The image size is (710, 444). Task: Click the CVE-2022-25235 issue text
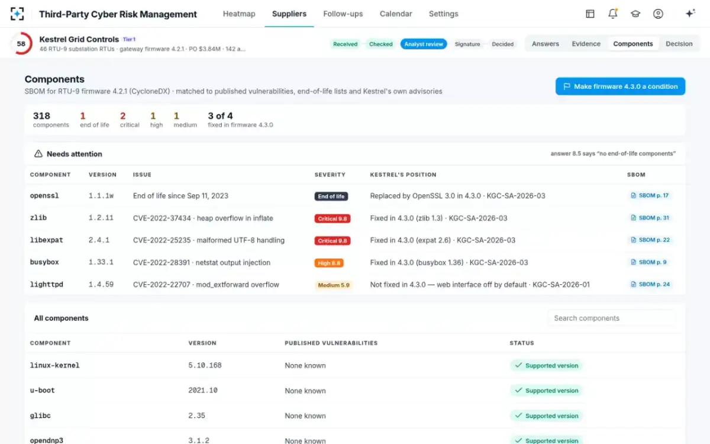coord(209,240)
